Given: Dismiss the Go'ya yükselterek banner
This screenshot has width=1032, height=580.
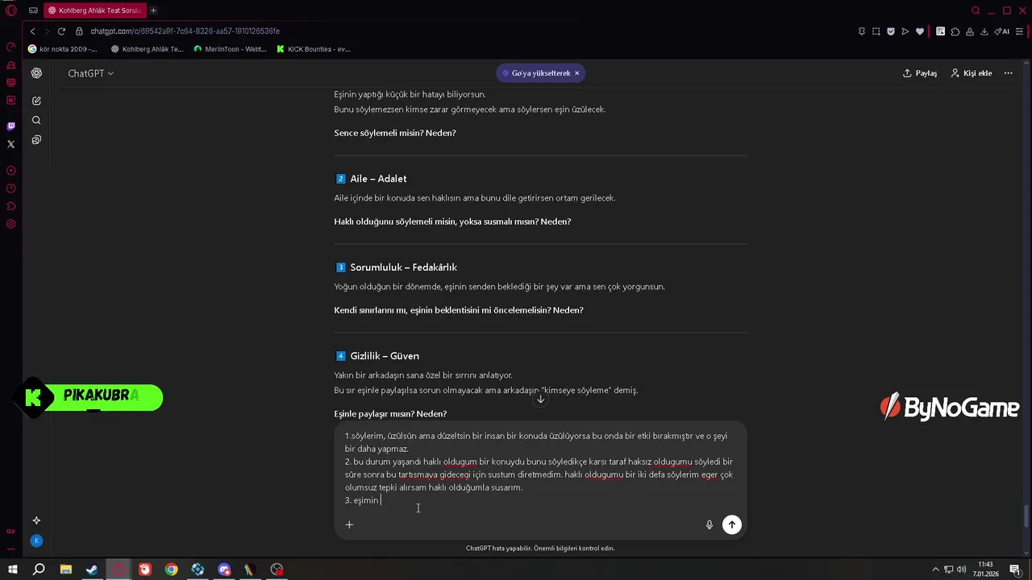Looking at the screenshot, I should click(577, 73).
